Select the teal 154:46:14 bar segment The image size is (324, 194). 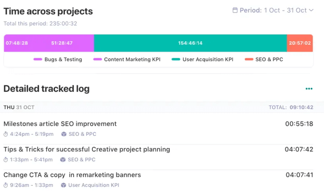pyautogui.click(x=190, y=43)
